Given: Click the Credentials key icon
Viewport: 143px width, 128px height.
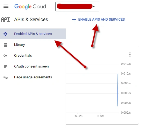Looking at the screenshot, I should [x=5, y=56].
